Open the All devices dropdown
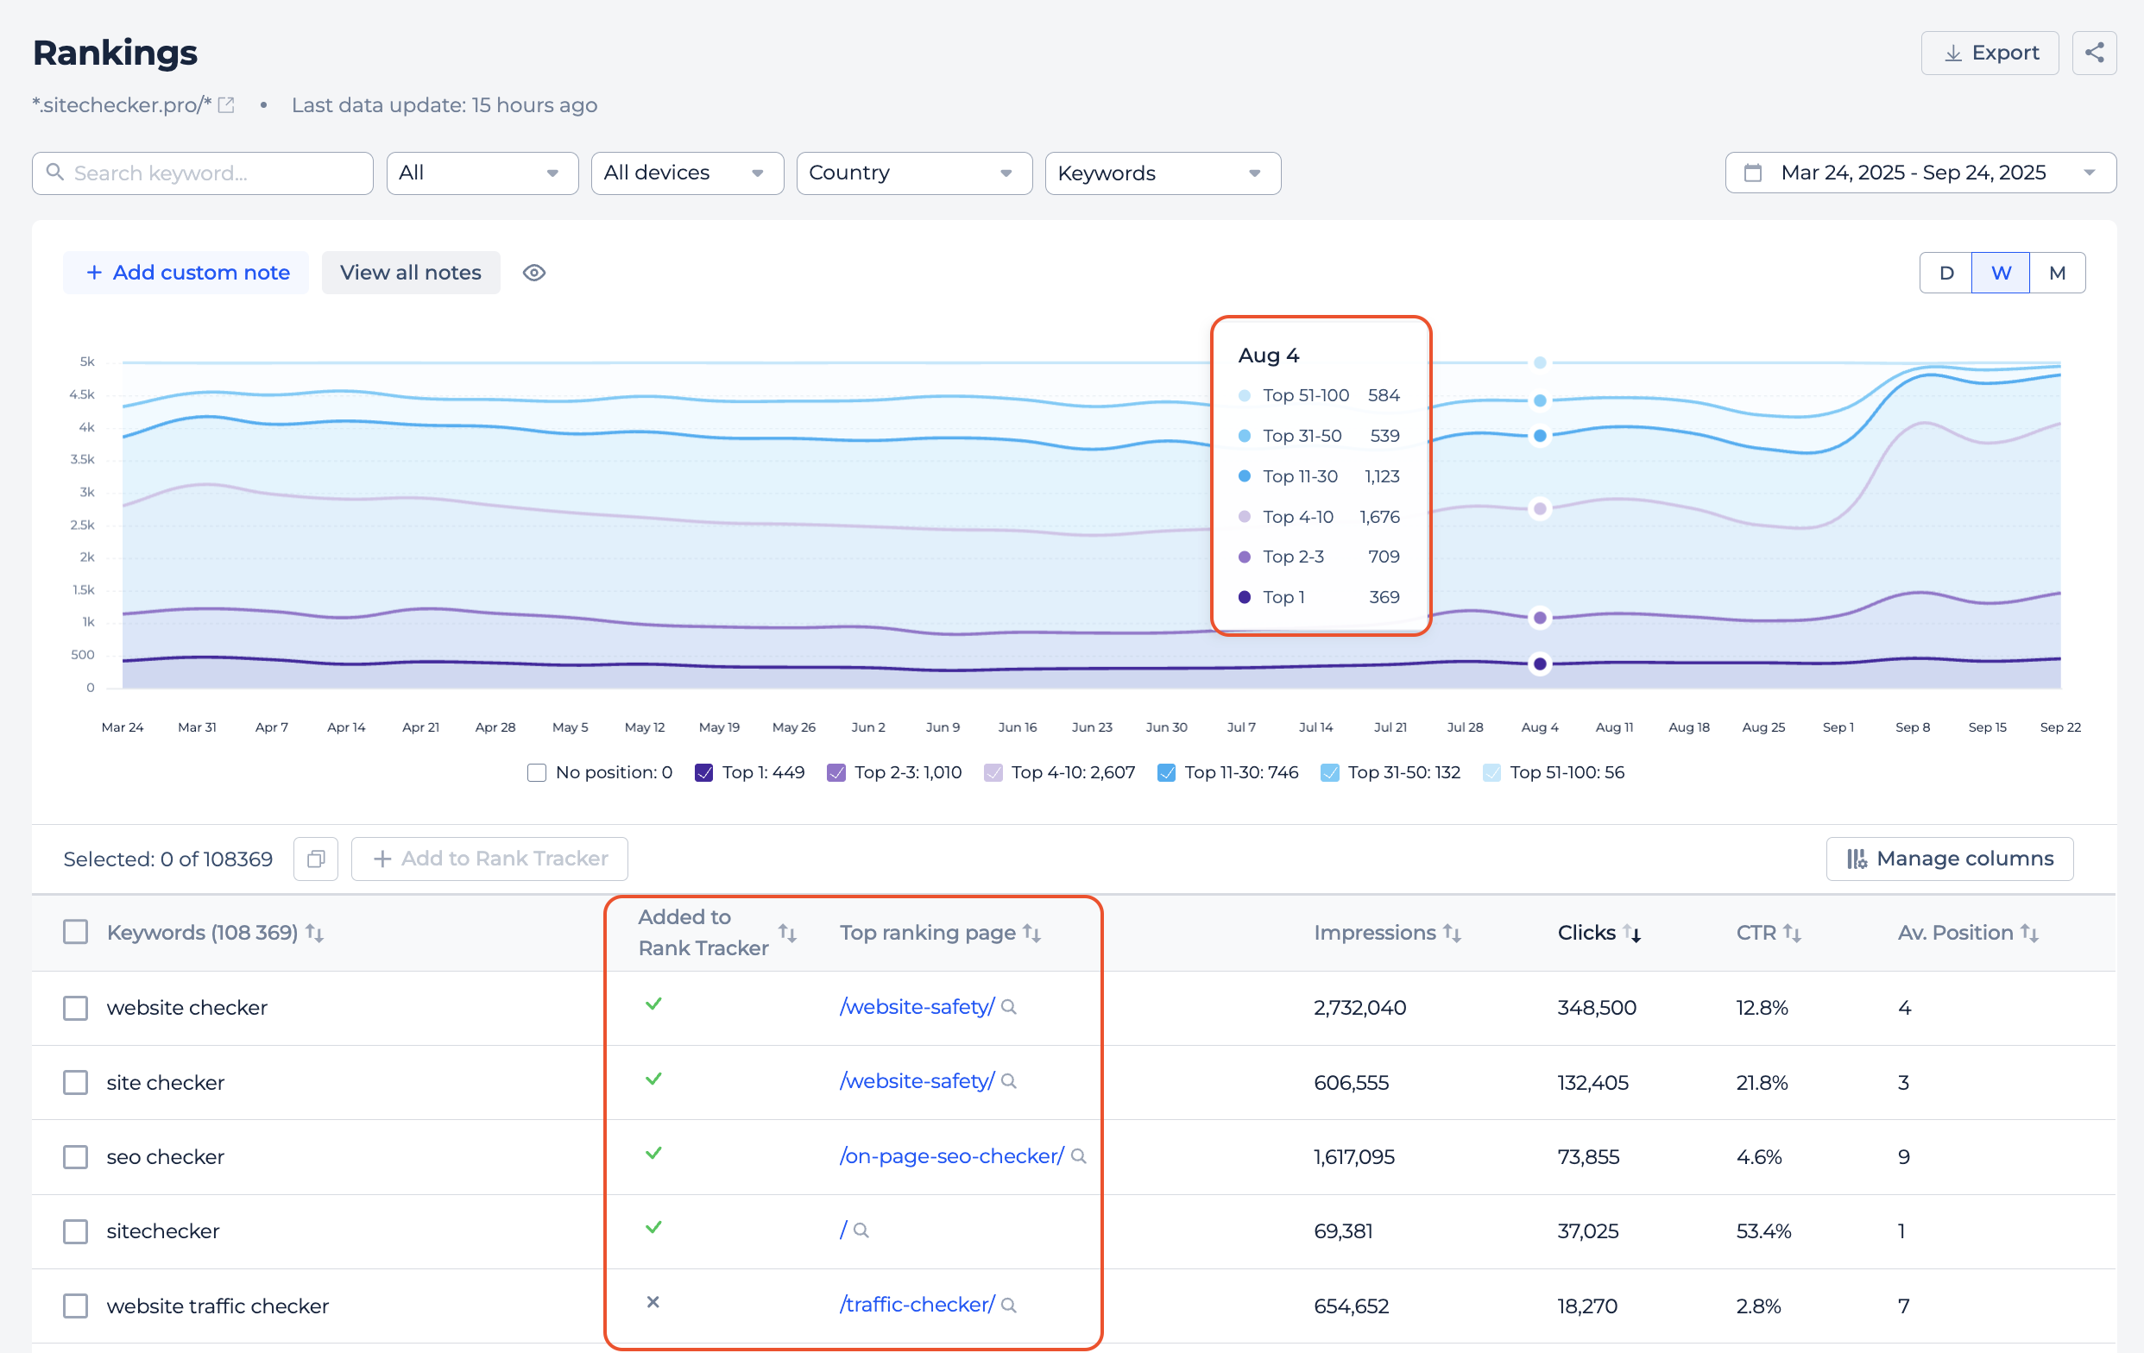This screenshot has height=1353, width=2144. pos(686,173)
